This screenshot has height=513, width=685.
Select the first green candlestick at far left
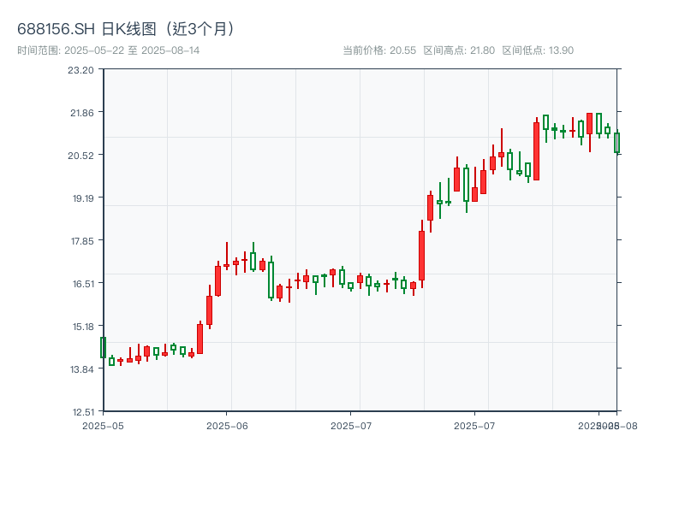click(103, 347)
